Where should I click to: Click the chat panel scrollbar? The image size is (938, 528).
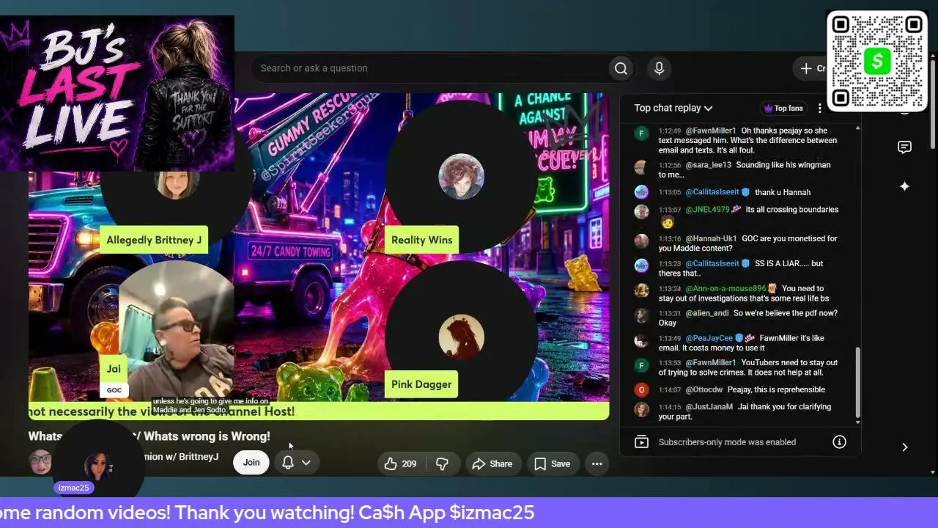(858, 384)
